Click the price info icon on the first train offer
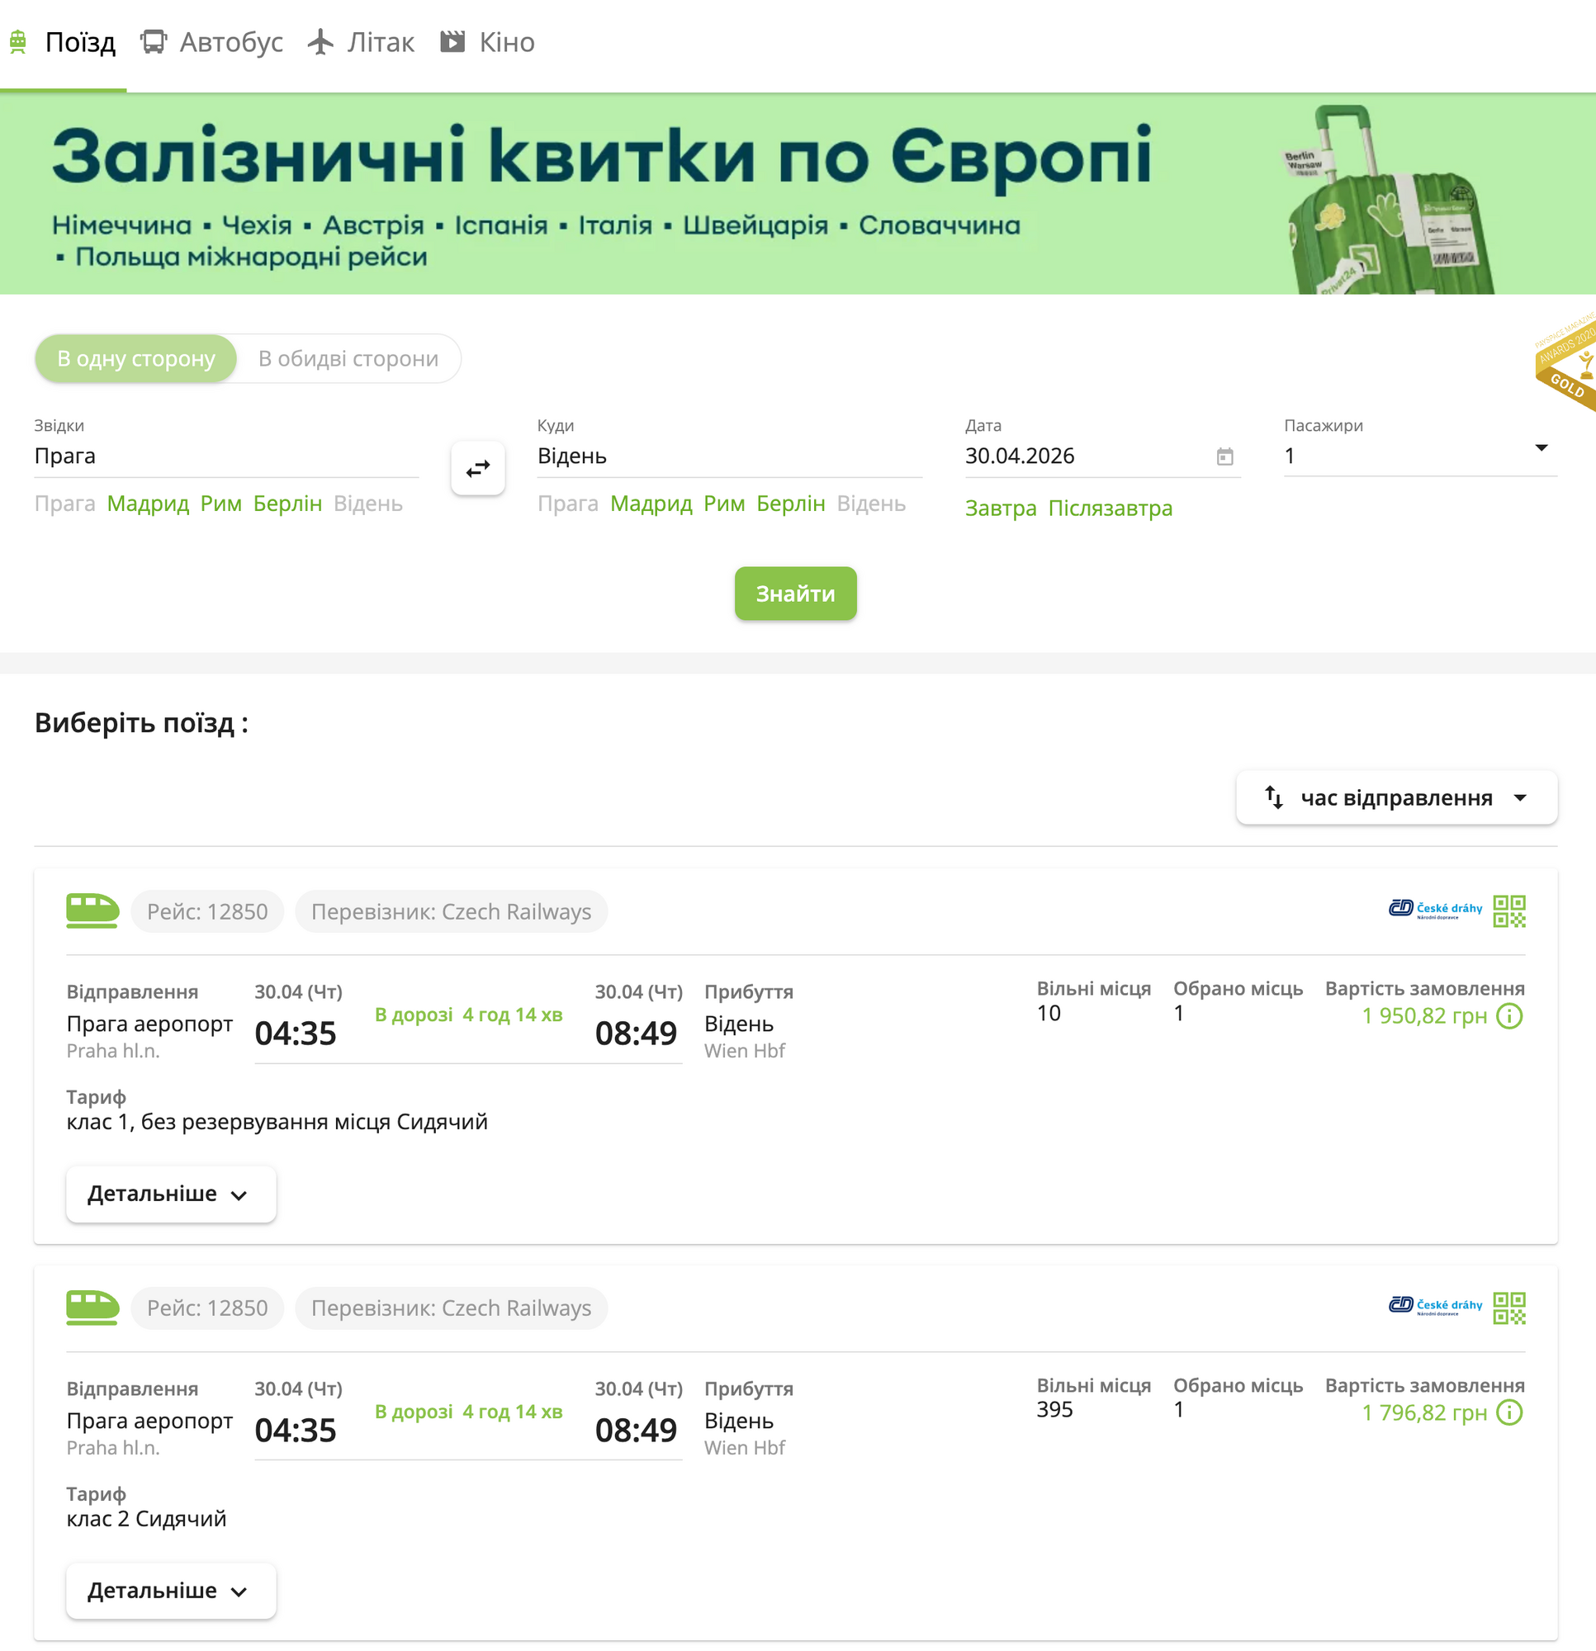The height and width of the screenshot is (1651, 1596). [1509, 1017]
